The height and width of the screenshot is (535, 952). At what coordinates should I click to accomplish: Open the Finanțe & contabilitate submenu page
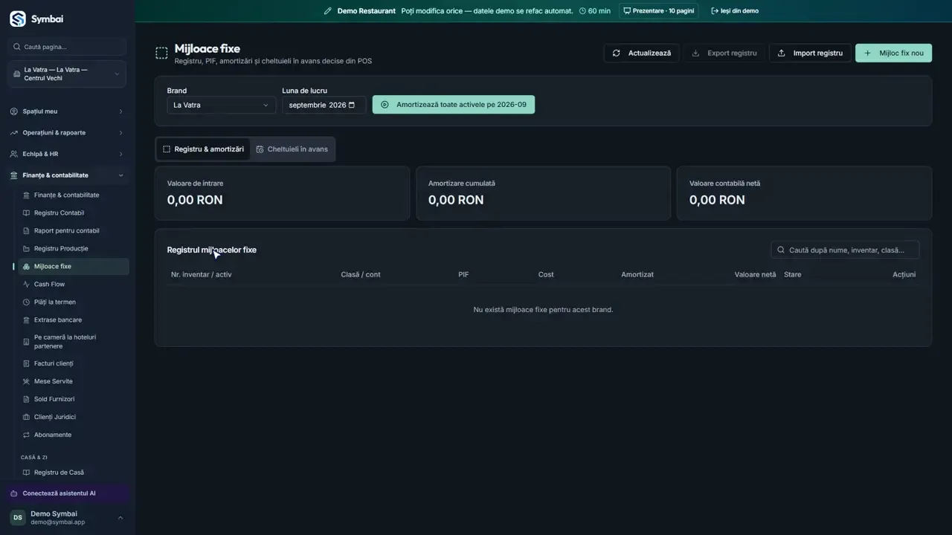pos(74,195)
